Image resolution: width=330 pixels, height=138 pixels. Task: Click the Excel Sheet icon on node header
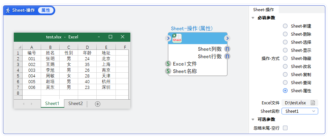[177, 38]
